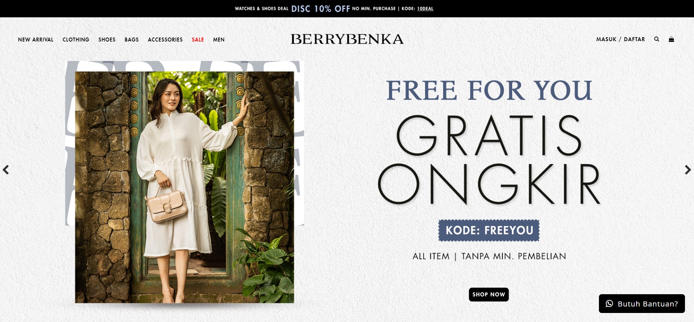Open the CLOTHING menu
694x322 pixels.
76,40
